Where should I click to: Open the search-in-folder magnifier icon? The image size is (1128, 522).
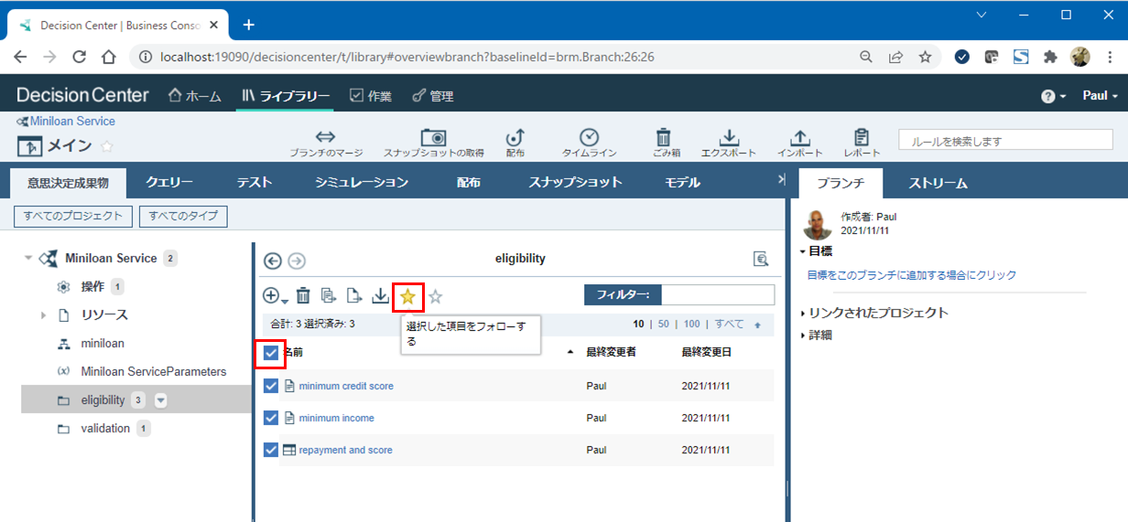(x=761, y=260)
